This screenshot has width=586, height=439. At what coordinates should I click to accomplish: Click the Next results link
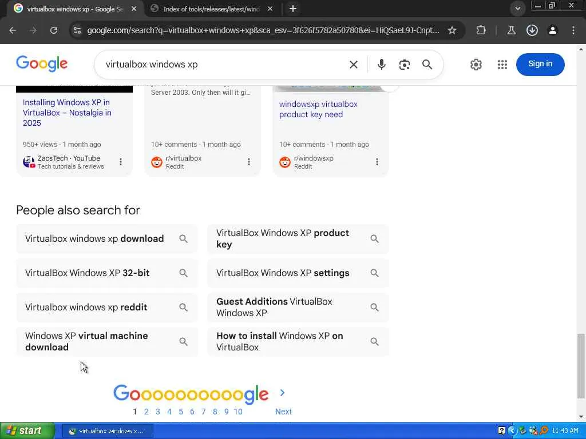pos(283,412)
